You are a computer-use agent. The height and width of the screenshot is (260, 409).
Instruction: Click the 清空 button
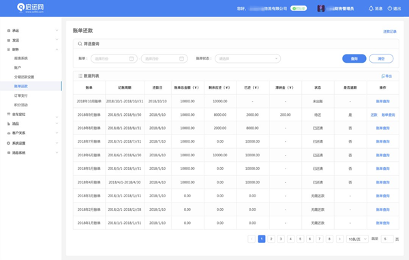point(381,59)
